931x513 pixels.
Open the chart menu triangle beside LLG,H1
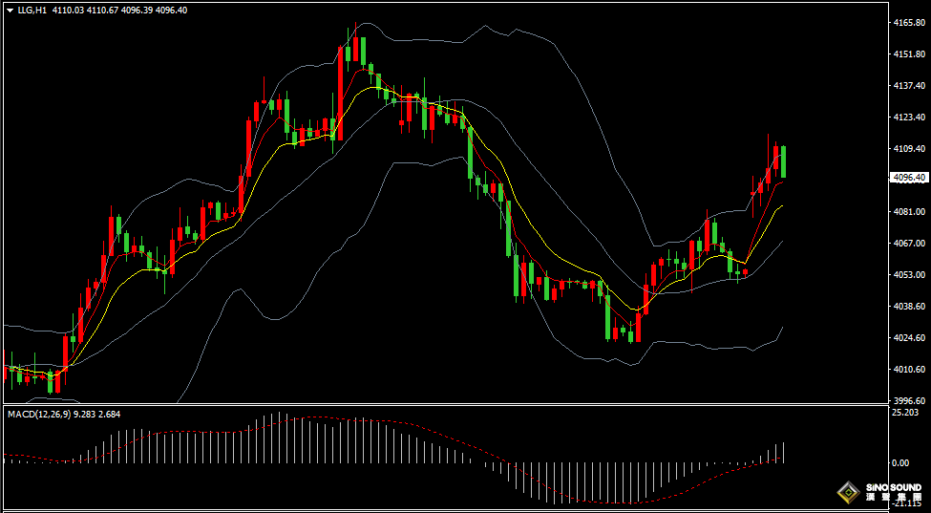[10, 11]
